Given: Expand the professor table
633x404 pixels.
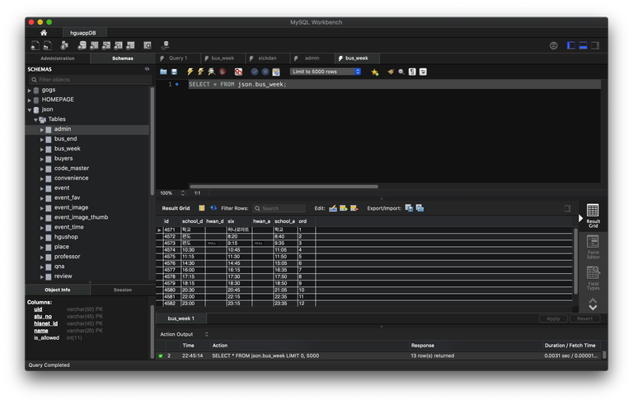Looking at the screenshot, I should 41,258.
